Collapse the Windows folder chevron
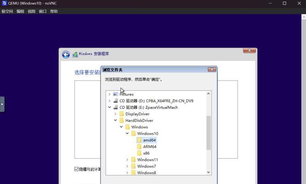 point(121,127)
